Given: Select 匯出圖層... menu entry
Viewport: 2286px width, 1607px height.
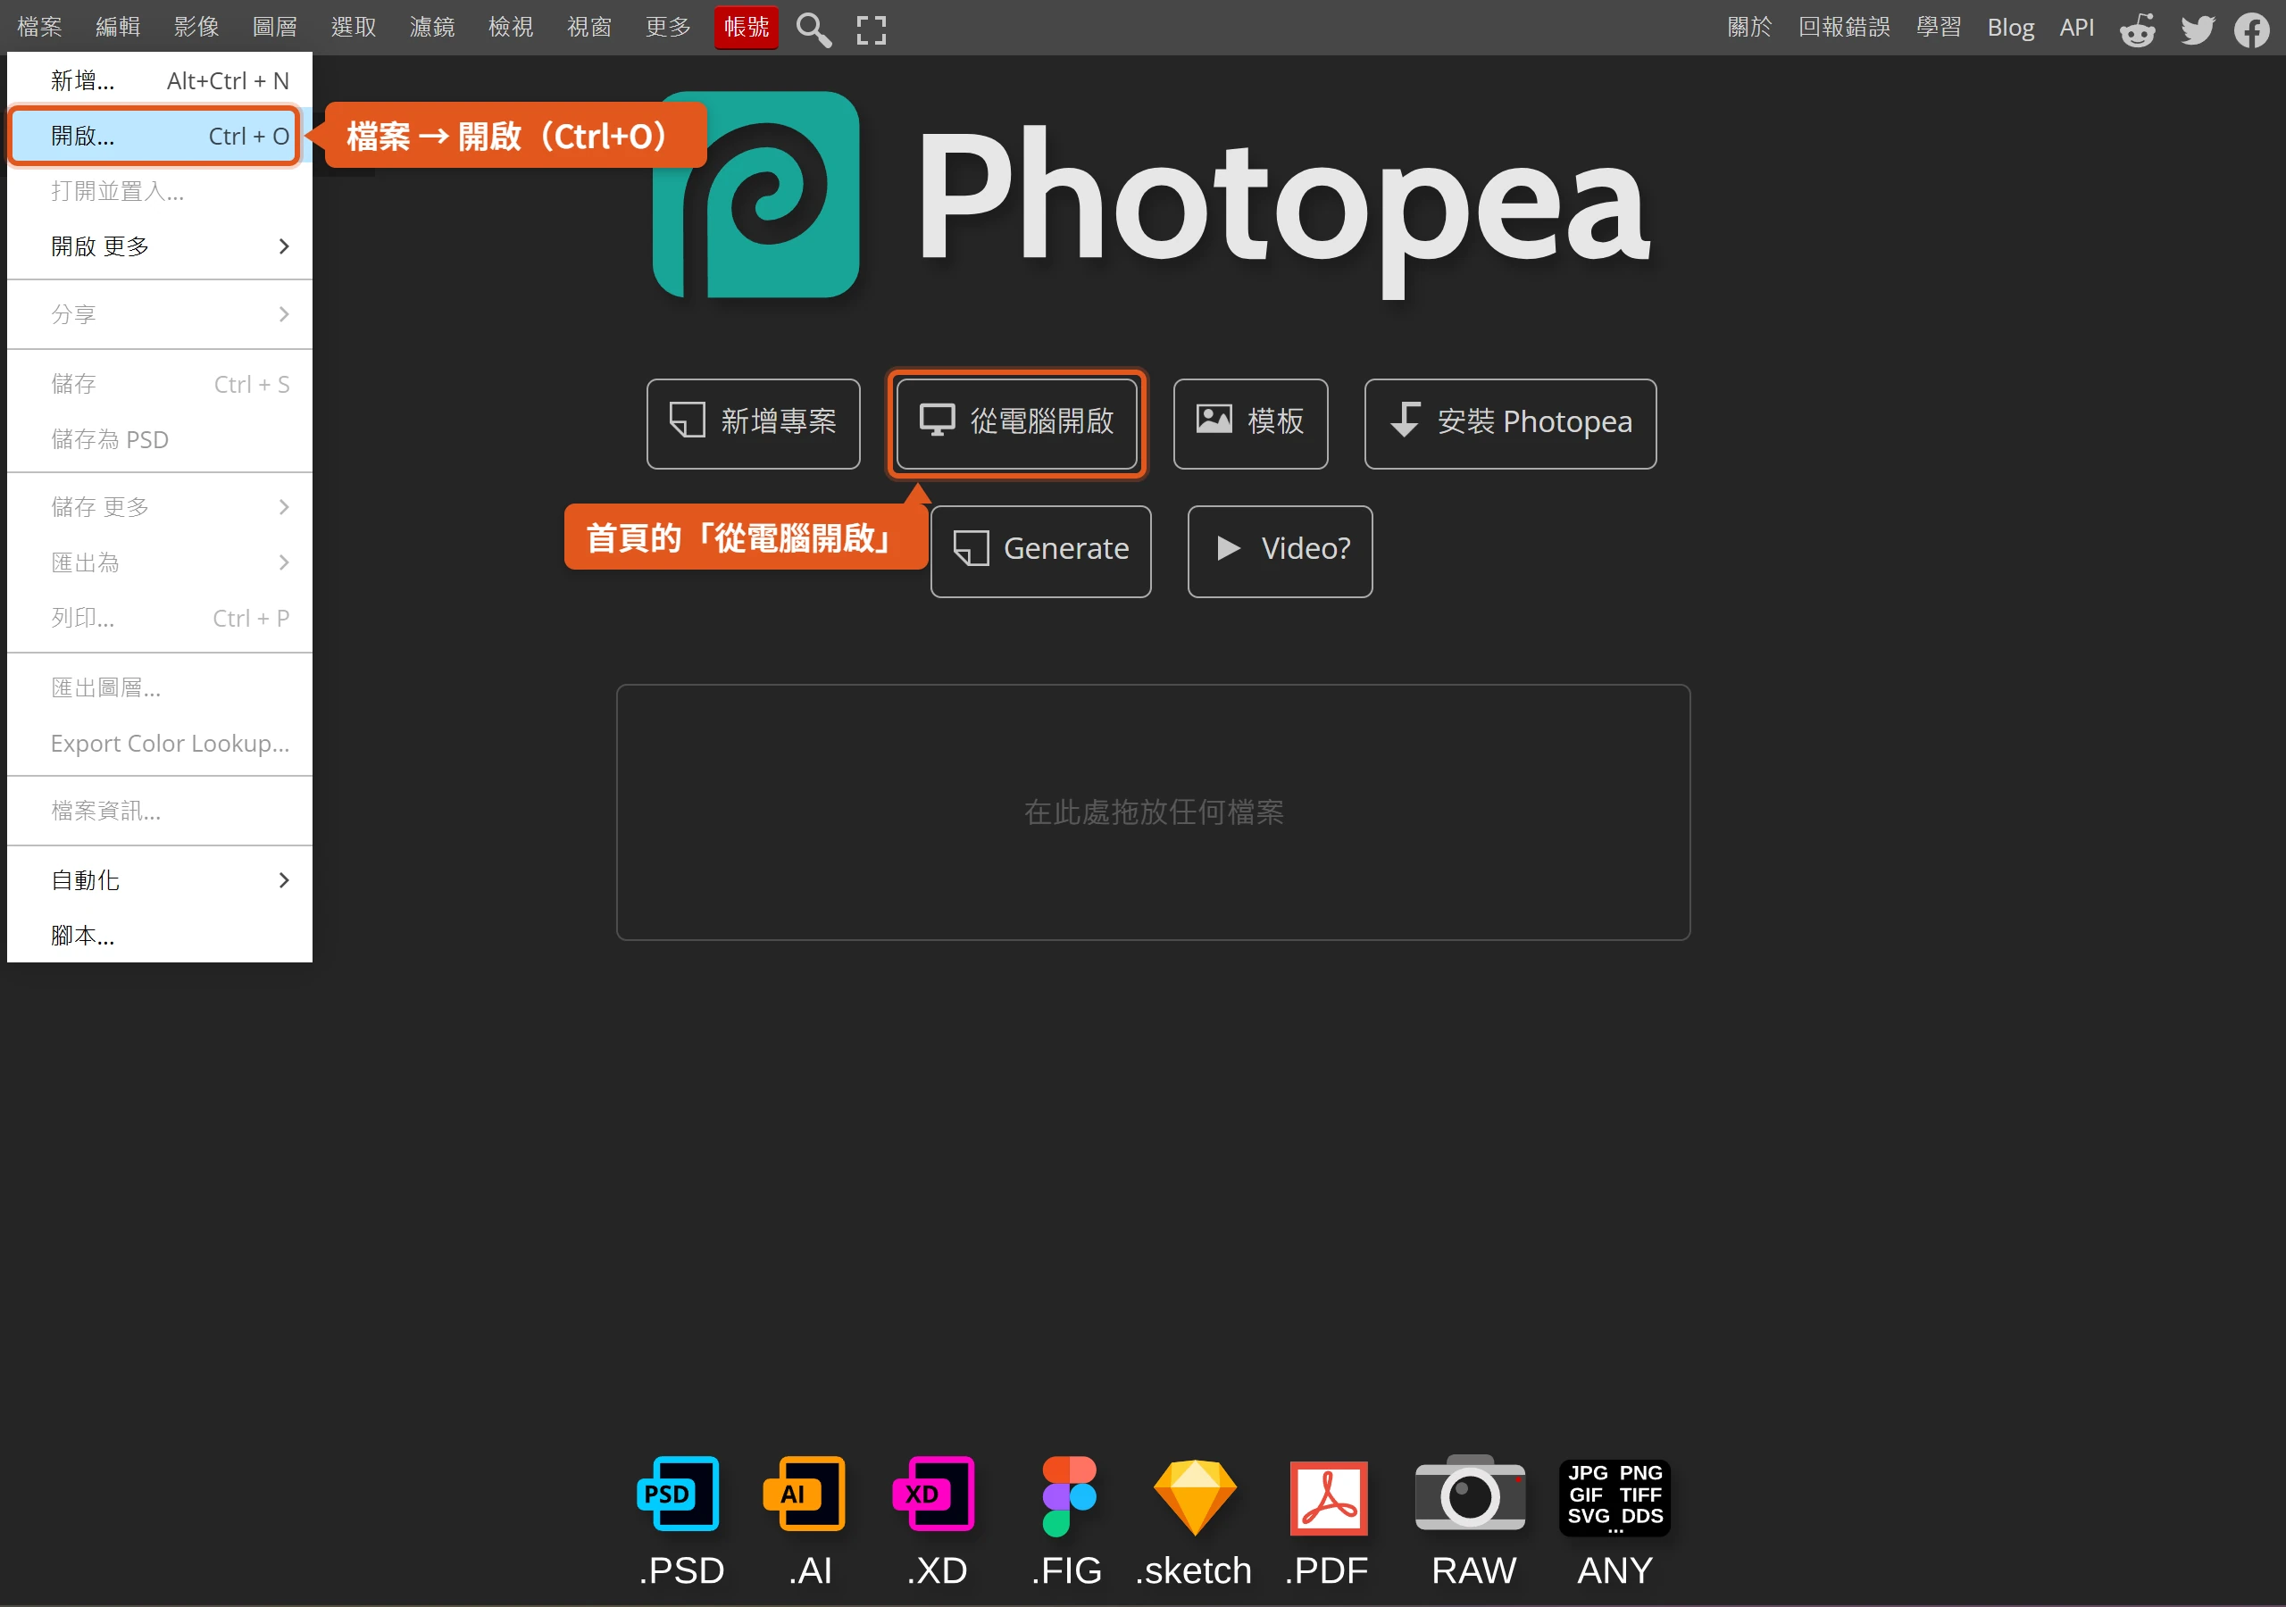Looking at the screenshot, I should (x=159, y=688).
